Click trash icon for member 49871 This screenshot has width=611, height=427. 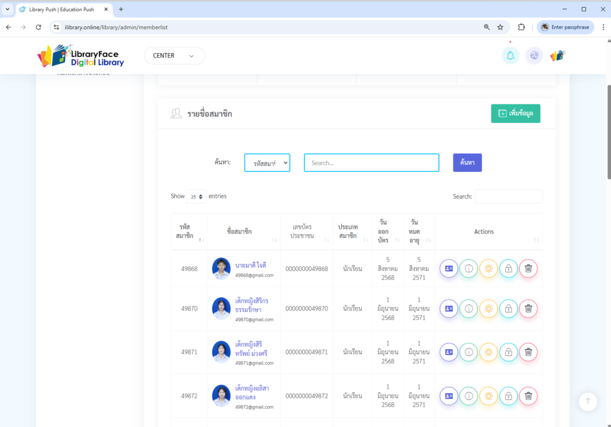(x=528, y=352)
